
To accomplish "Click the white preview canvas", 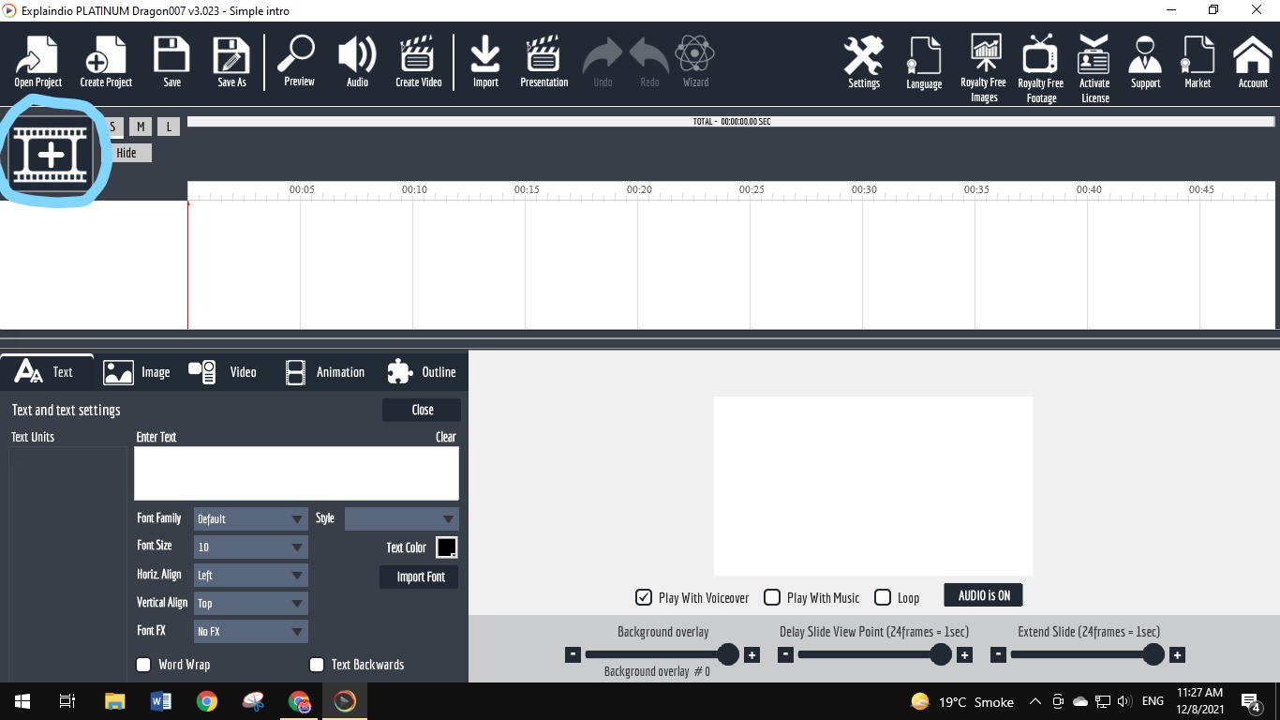I will point(873,486).
